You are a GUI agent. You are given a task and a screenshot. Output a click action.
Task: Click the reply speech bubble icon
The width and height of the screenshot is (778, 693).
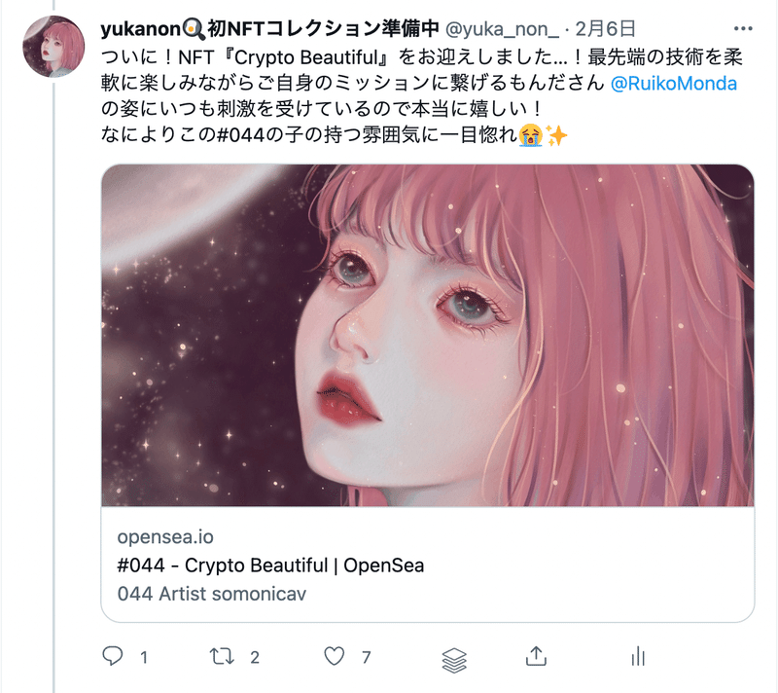pos(113,656)
